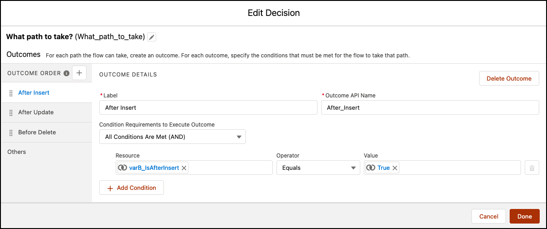
Task: Click into the Label text field
Action: pos(208,108)
